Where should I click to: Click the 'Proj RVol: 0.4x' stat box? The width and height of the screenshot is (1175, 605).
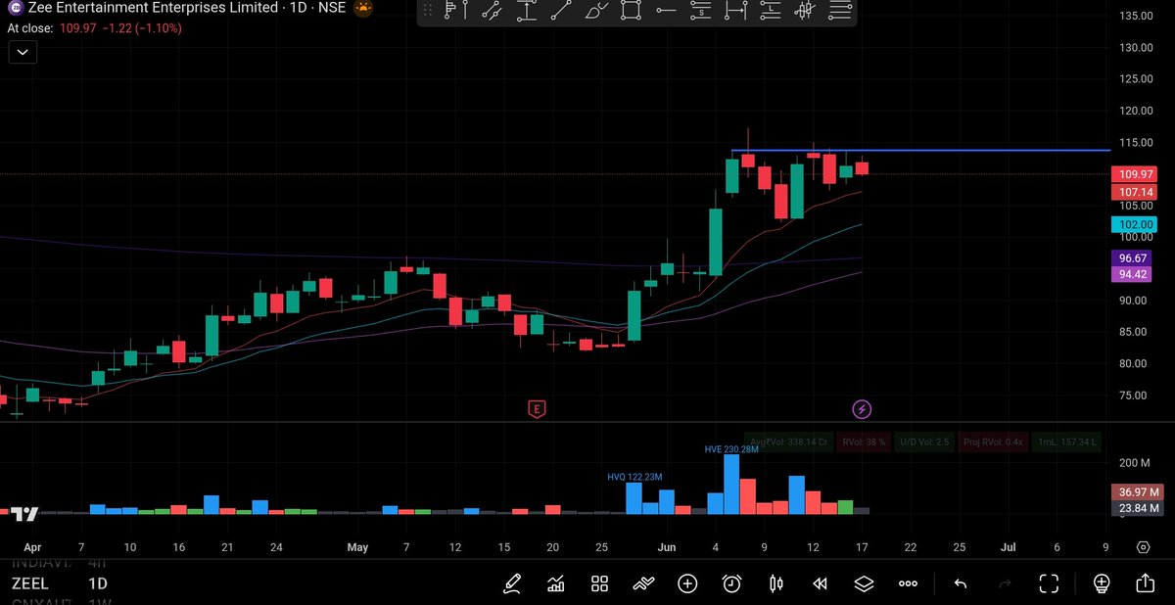pos(992,442)
